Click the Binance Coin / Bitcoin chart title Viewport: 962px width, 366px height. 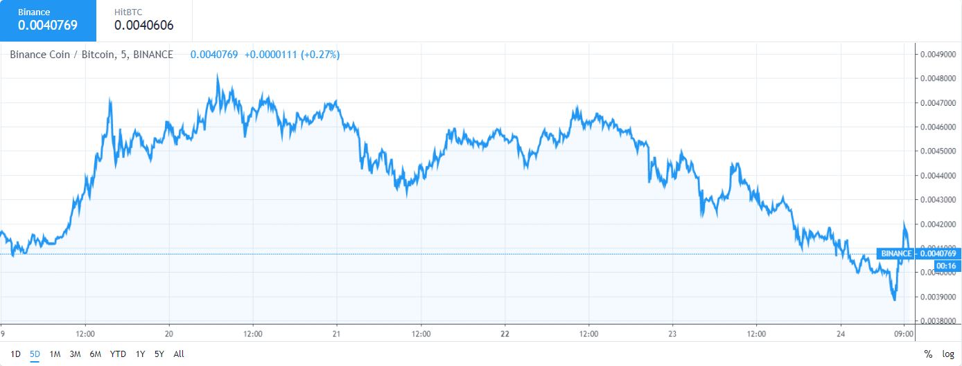point(91,55)
